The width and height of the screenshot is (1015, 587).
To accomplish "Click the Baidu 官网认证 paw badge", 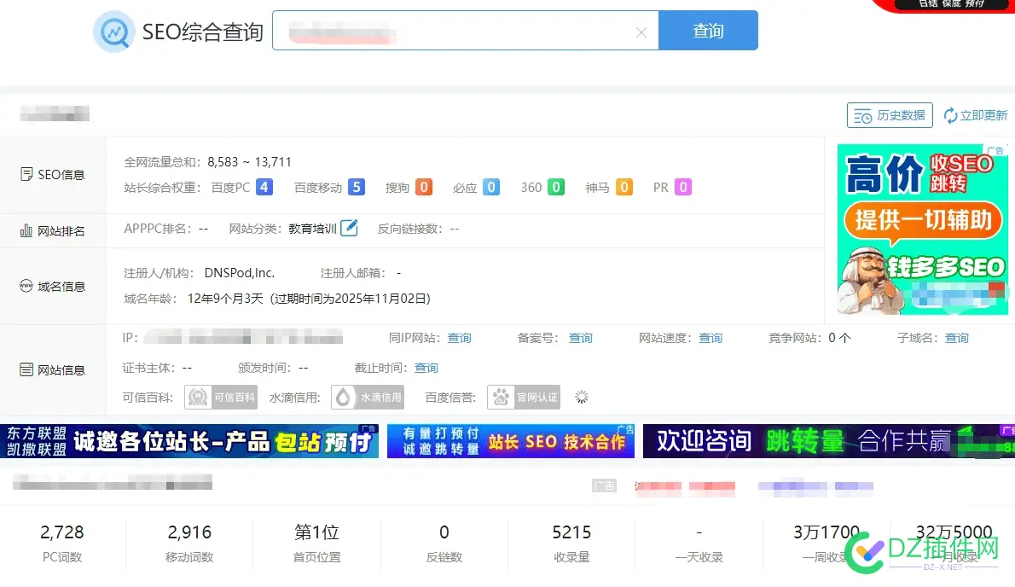I will (x=523, y=397).
